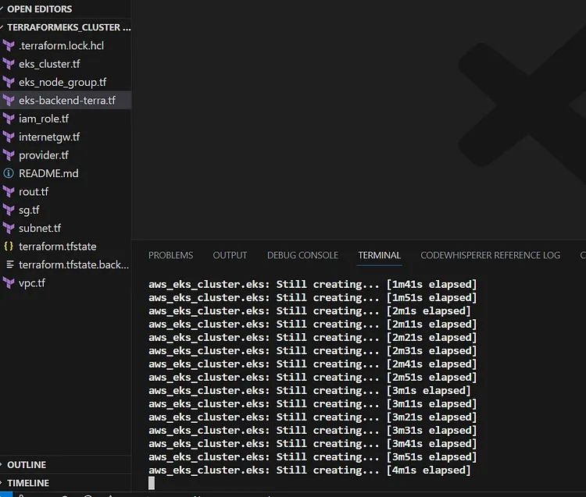Click the Terraform icon beside vpc.tf
The width and height of the screenshot is (586, 497).
click(9, 283)
